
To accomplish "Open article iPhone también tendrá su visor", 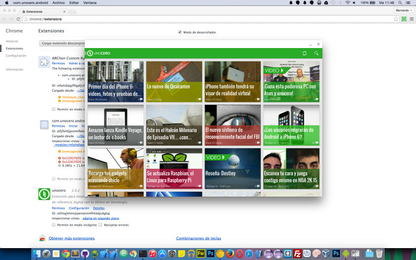I will [233, 82].
